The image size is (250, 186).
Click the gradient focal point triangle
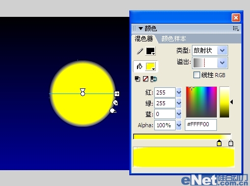tap(82, 90)
